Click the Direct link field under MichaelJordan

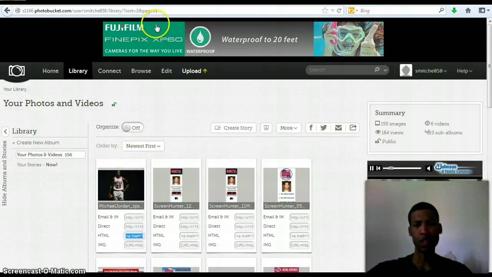click(x=134, y=227)
